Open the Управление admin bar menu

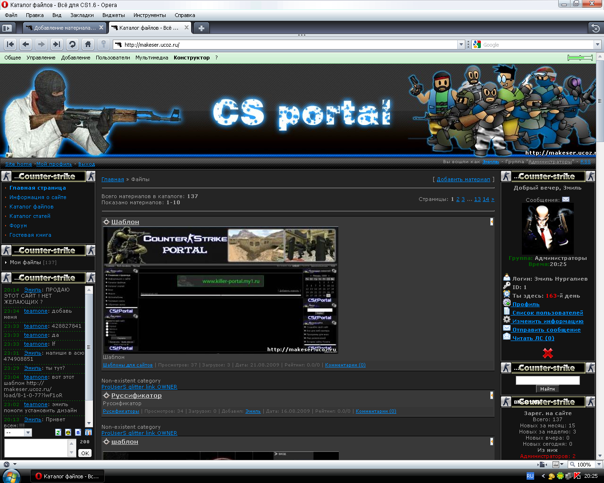[41, 58]
